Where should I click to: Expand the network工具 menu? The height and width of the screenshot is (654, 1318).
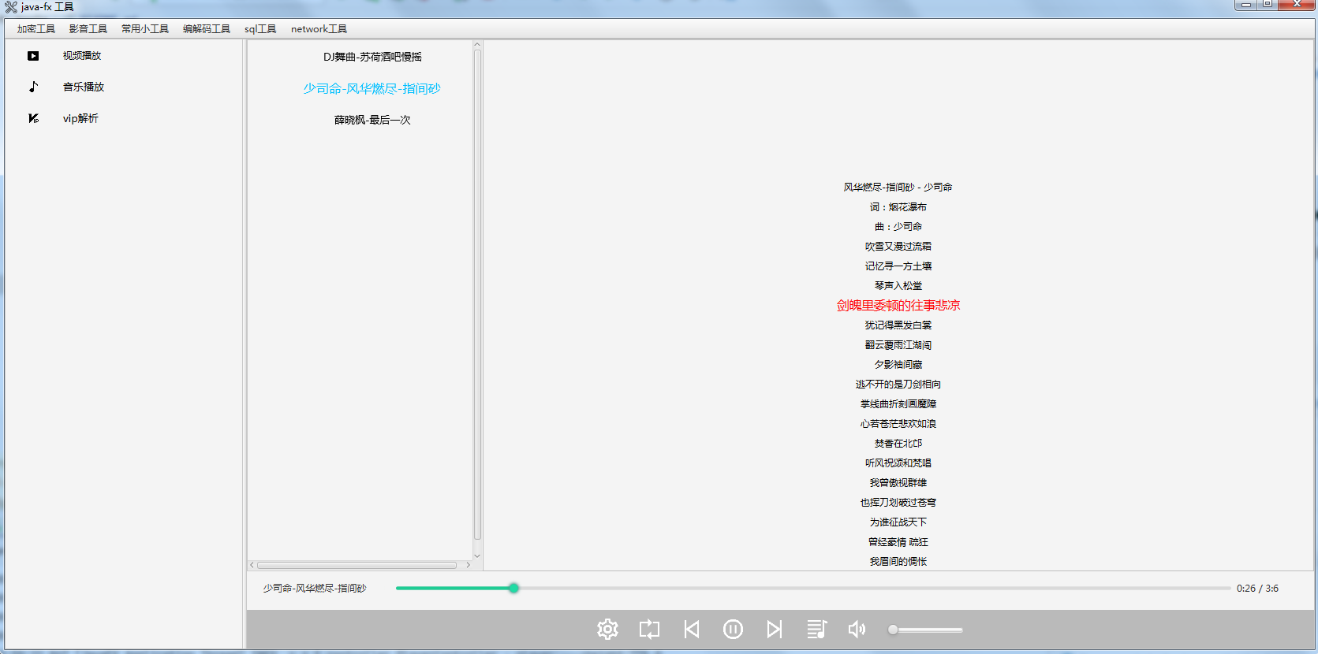[319, 29]
